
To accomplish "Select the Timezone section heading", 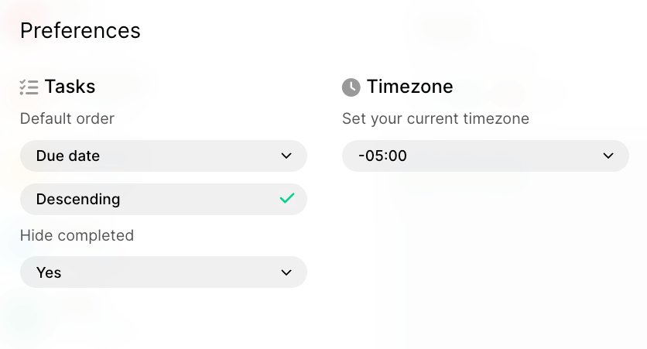I will [409, 87].
